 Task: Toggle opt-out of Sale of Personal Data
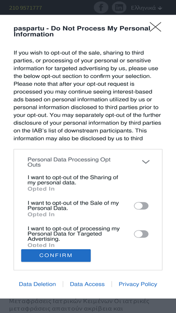[x=141, y=206]
